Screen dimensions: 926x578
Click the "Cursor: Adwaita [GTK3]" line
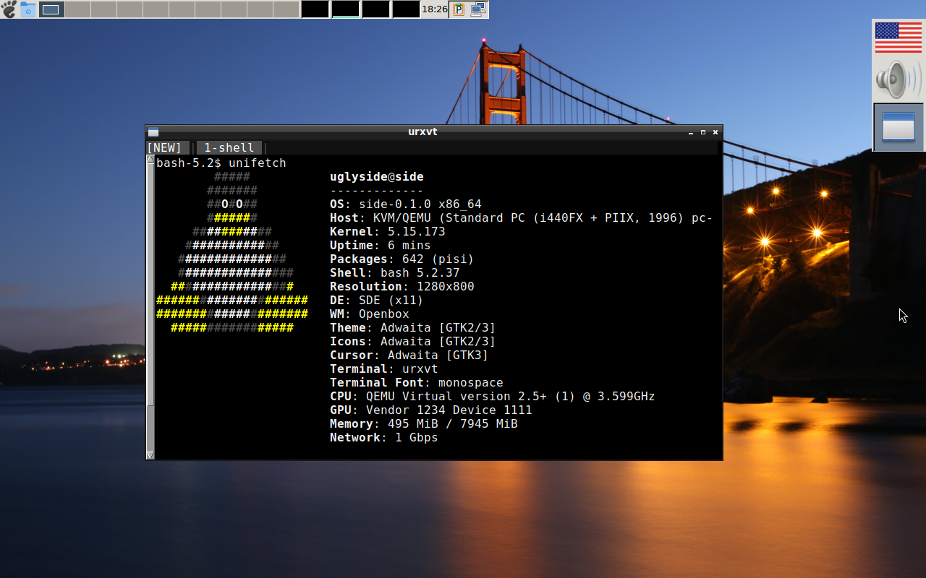pos(409,355)
